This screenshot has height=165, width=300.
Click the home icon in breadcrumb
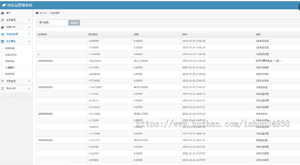(37, 13)
